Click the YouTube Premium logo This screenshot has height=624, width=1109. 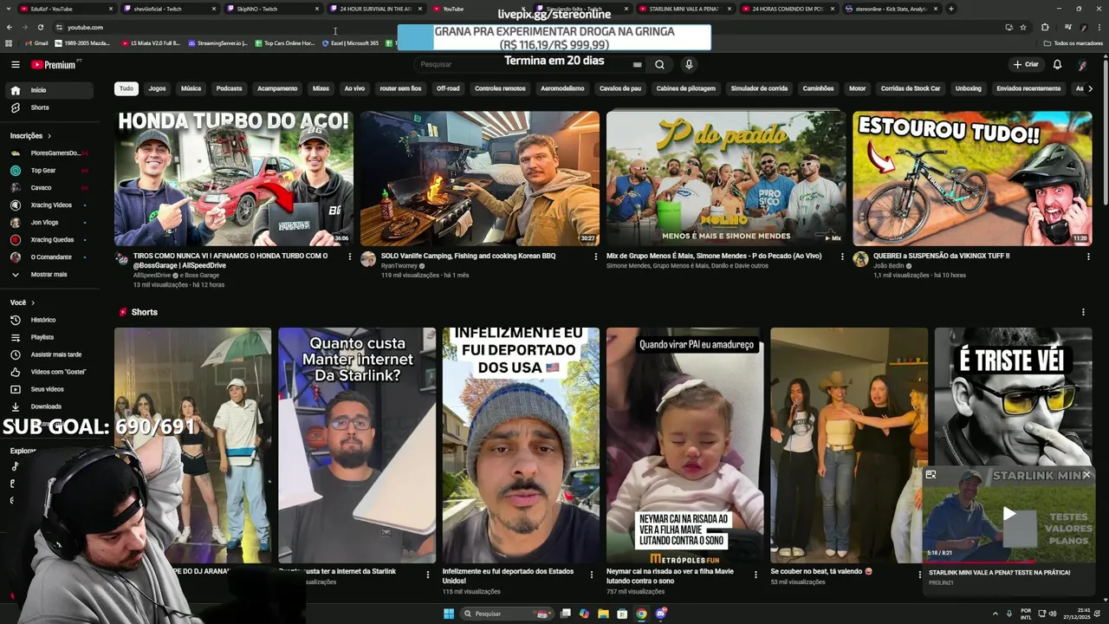click(x=54, y=64)
